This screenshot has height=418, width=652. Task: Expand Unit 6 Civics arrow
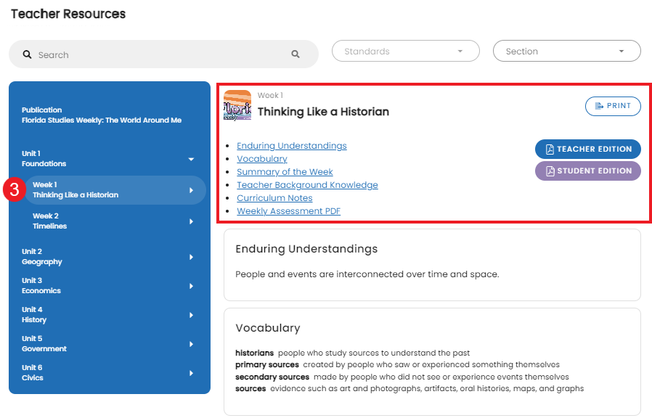[191, 373]
